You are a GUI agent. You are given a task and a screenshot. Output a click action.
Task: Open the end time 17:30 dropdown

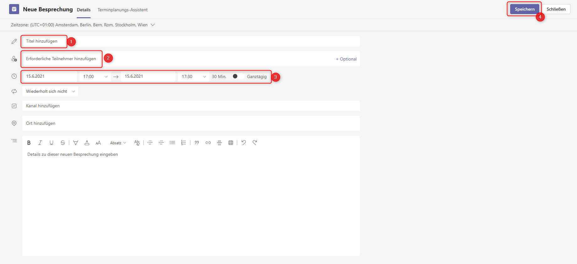coord(194,77)
